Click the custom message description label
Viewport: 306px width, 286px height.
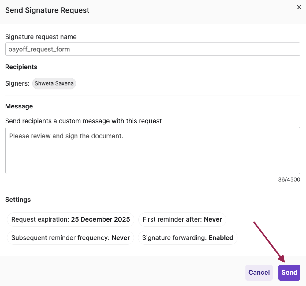coord(84,121)
